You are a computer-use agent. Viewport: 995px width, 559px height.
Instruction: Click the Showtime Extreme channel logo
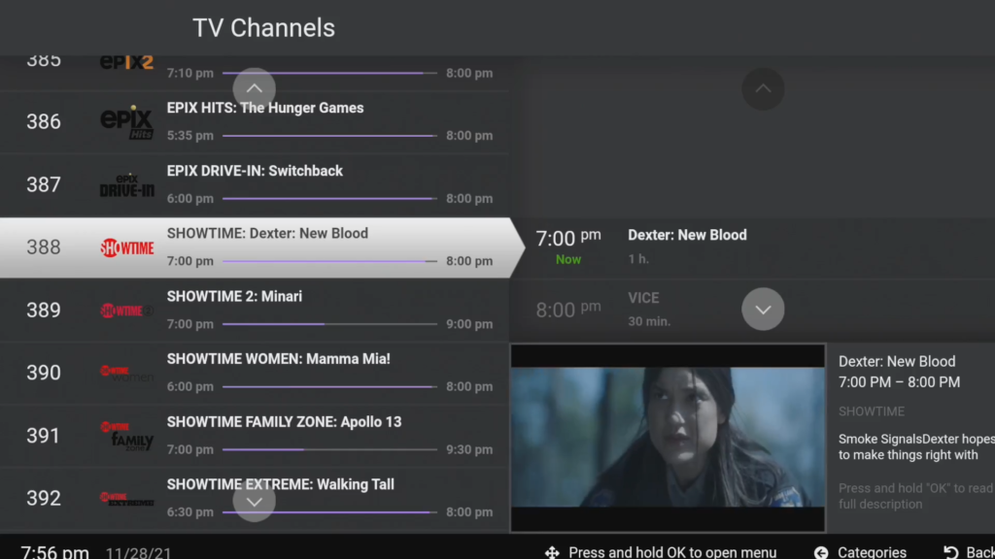[127, 499]
